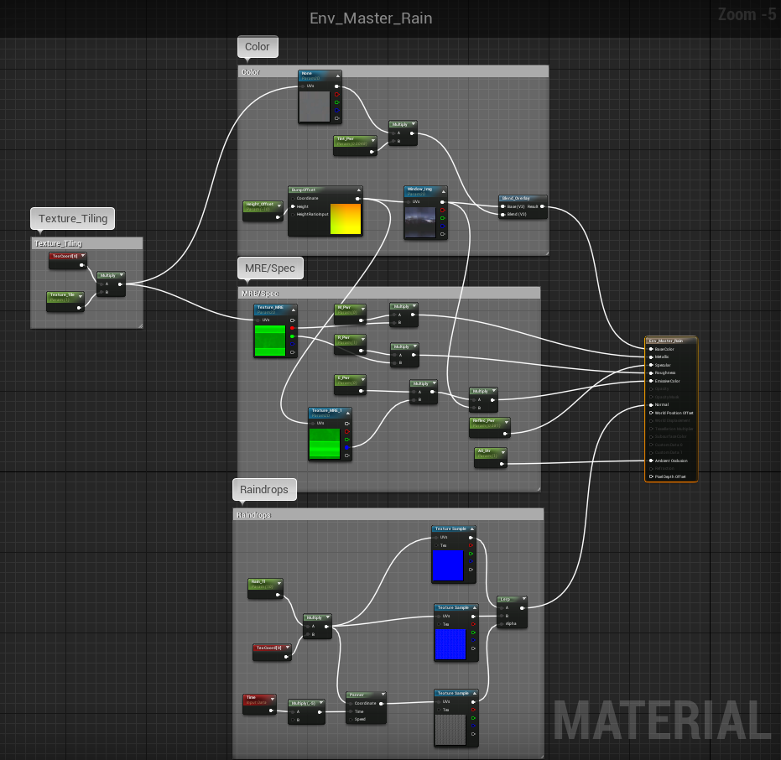This screenshot has width=781, height=760.
Task: Click the Window_Img node's red output pin
Action: pos(442,211)
